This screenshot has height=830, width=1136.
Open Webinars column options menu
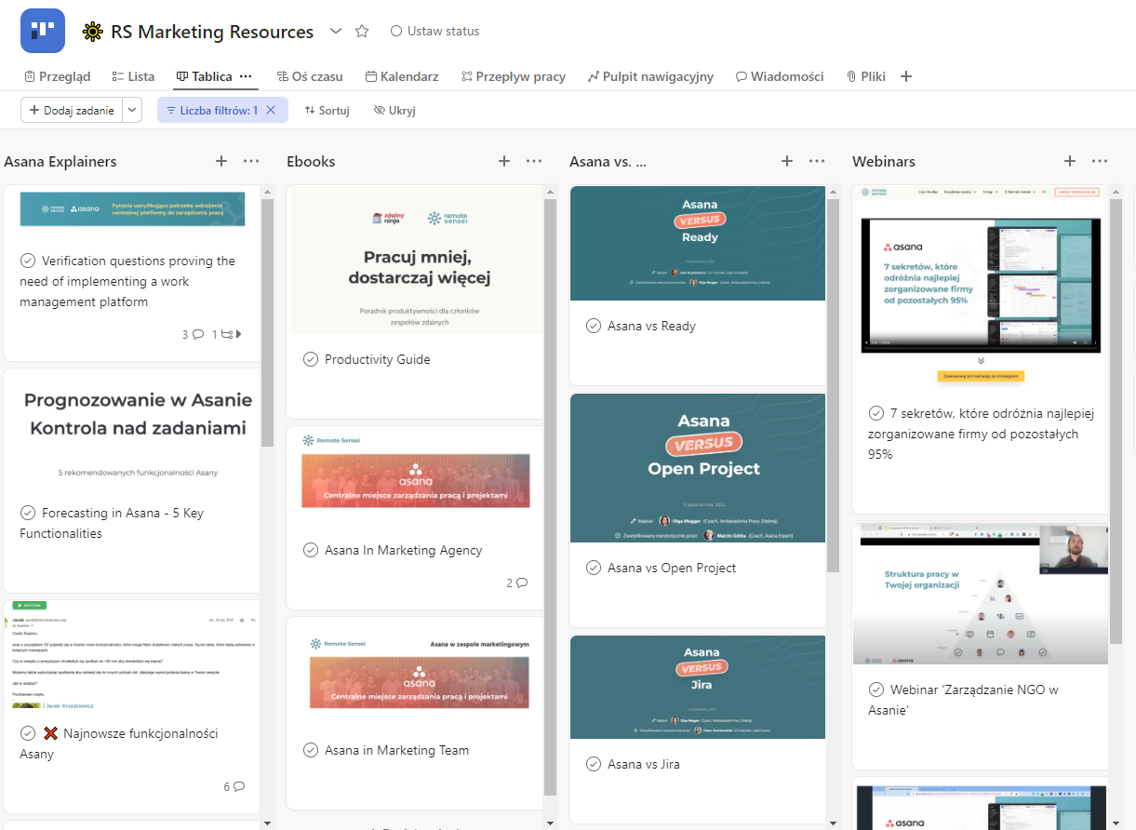click(x=1100, y=161)
